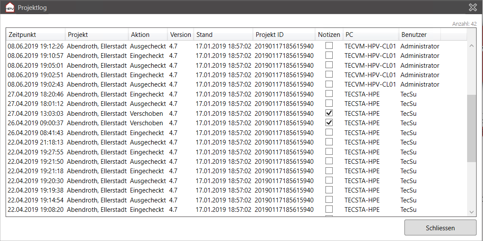Sort by Zeitpunkt column header
The height and width of the screenshot is (241, 483).
pos(36,35)
